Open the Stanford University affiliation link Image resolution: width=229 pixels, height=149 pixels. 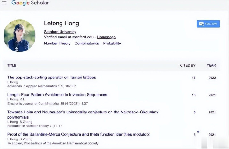pyautogui.click(x=60, y=32)
